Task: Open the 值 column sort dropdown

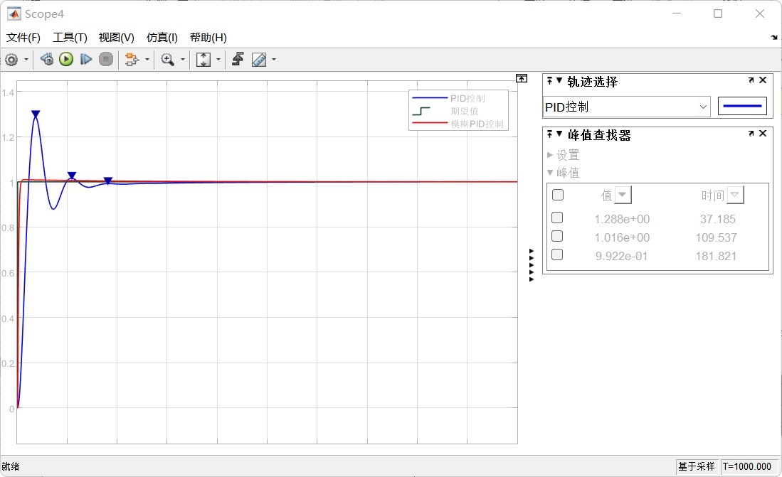Action: coord(623,195)
